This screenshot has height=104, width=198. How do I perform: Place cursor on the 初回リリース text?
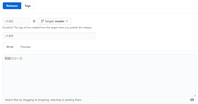tap(14, 58)
